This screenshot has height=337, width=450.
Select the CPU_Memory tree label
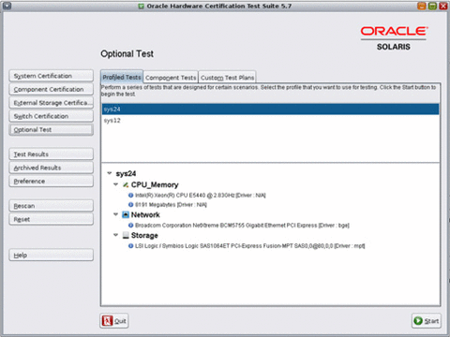[x=155, y=184]
